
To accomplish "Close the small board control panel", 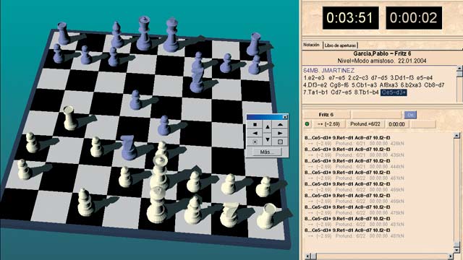I will click(285, 117).
